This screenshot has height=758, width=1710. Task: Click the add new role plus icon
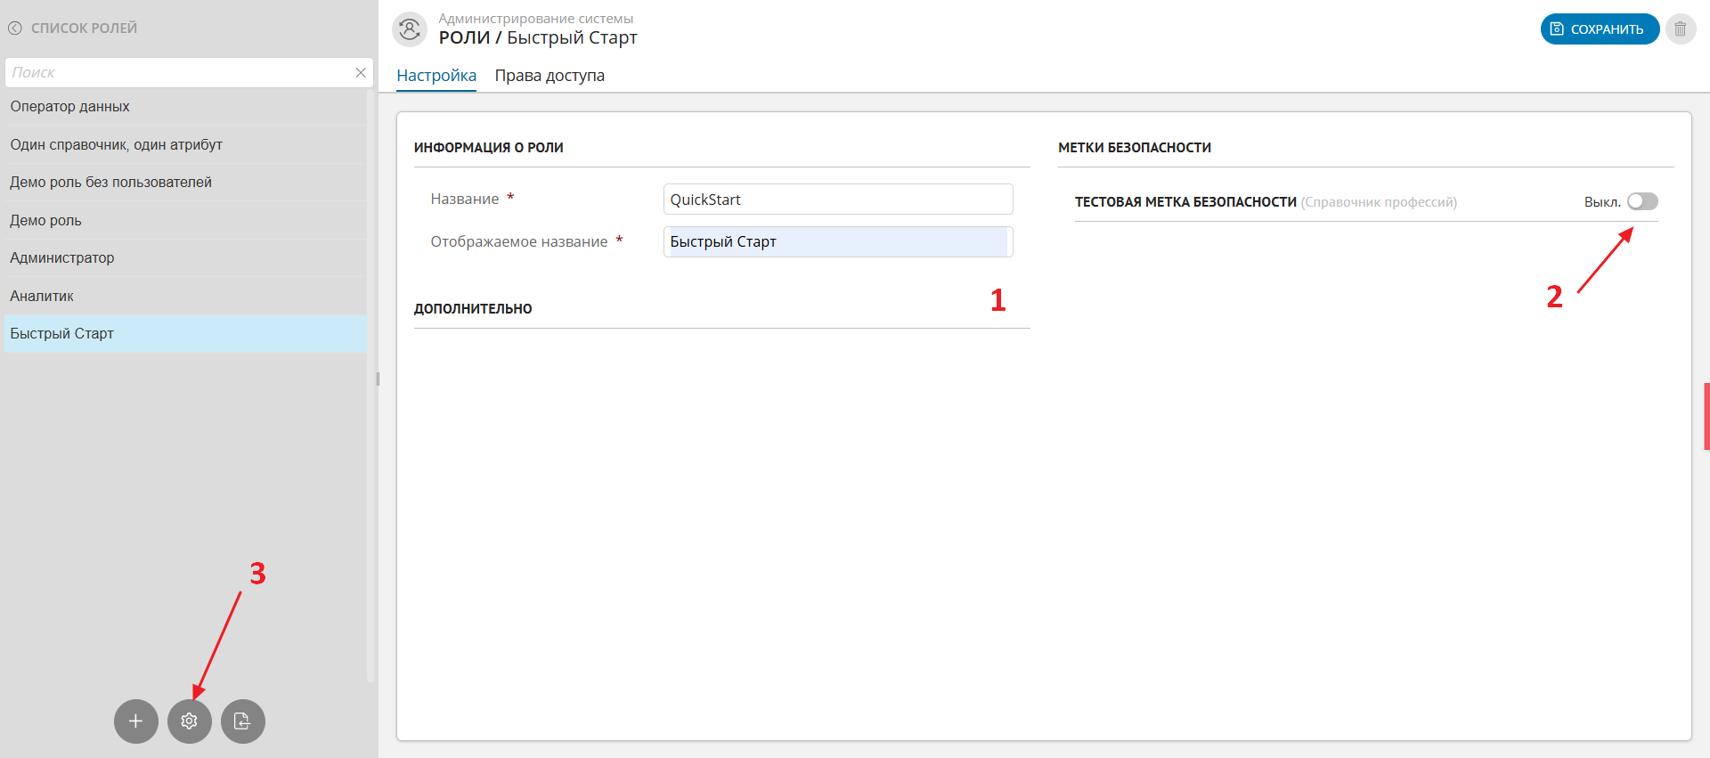click(x=136, y=721)
